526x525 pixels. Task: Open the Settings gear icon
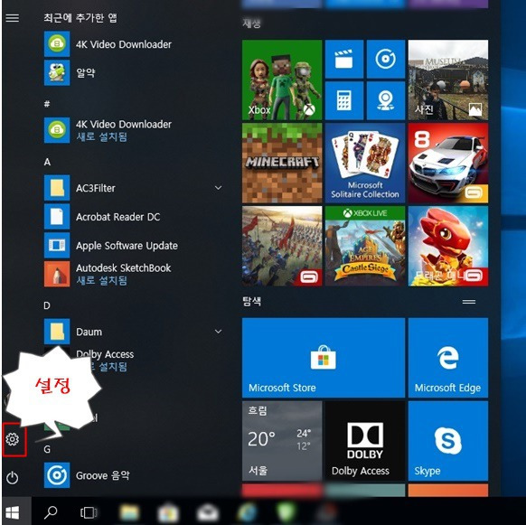coord(13,439)
